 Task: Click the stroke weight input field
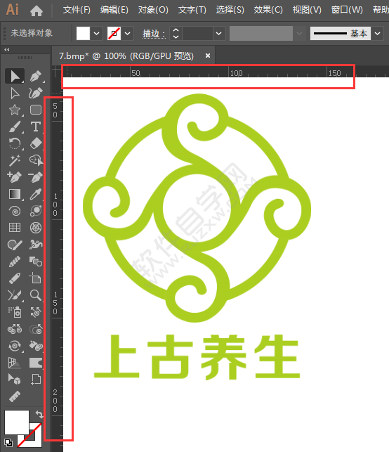point(198,34)
